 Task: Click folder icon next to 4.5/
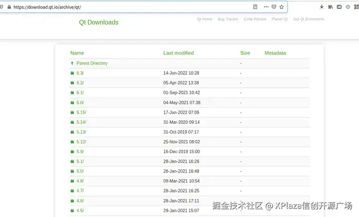click(x=72, y=211)
